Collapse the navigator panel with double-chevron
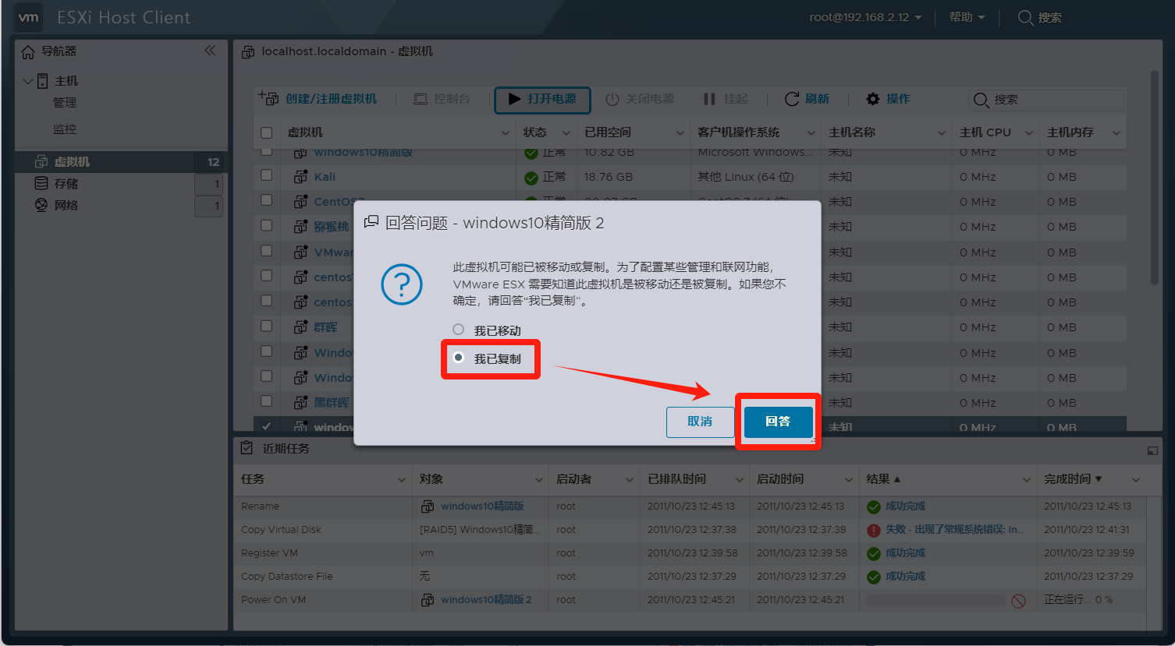The width and height of the screenshot is (1175, 646). pos(210,51)
